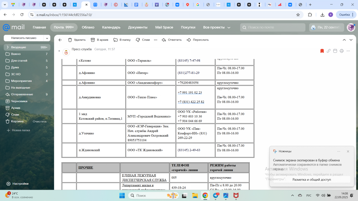Open the three-dot More actions in toolbar
The width and height of the screenshot is (358, 201).
(x=155, y=40)
